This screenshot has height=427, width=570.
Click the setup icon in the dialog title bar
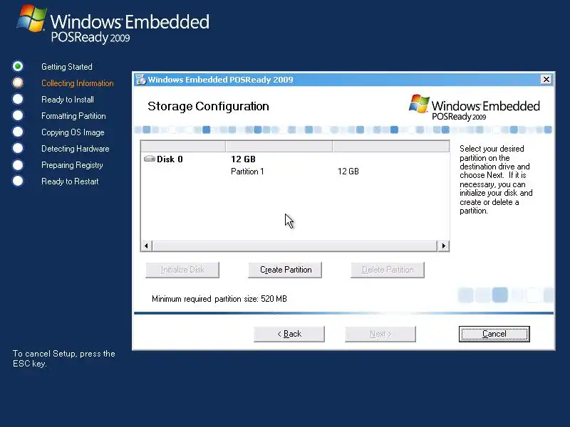(140, 80)
